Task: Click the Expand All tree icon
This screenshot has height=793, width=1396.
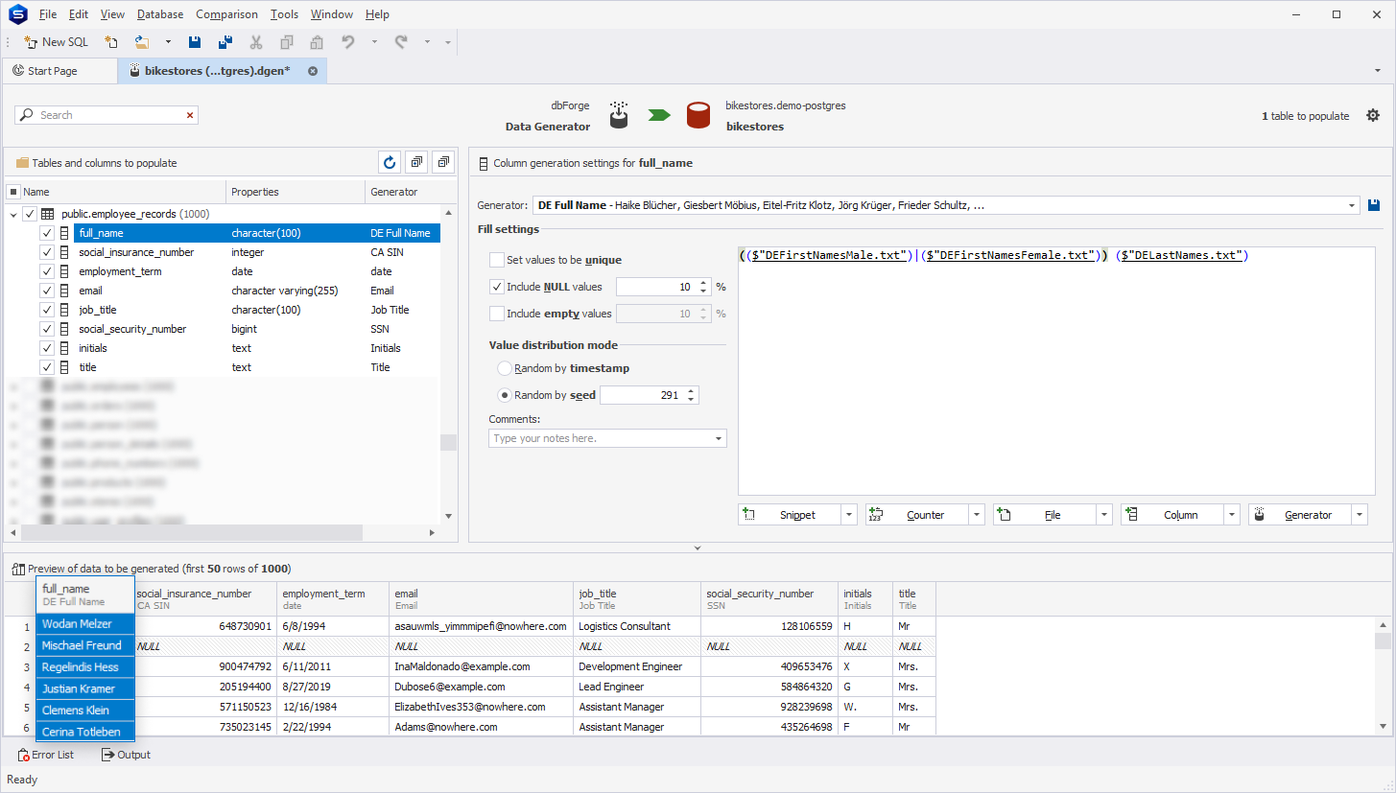Action: 416,163
